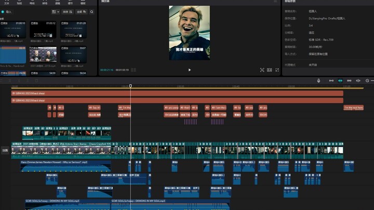Viewport: 374px width, 210px height.
Task: Toggle the preview axis icon
Action: coord(358,81)
